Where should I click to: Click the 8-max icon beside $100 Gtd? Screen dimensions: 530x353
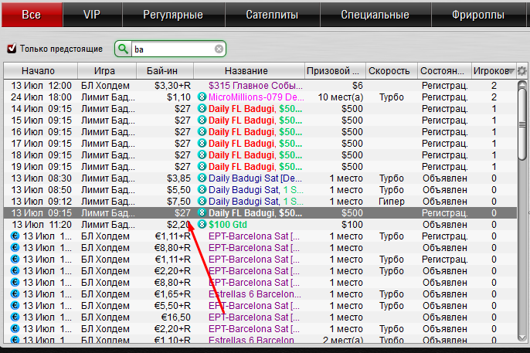click(202, 224)
